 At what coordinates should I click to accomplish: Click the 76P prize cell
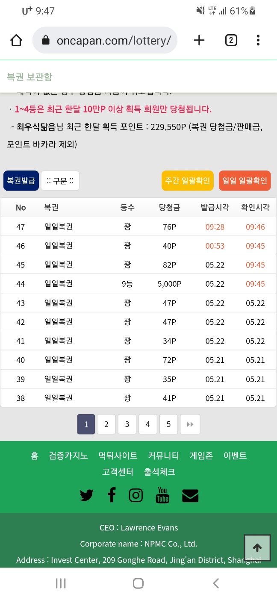coord(170,227)
